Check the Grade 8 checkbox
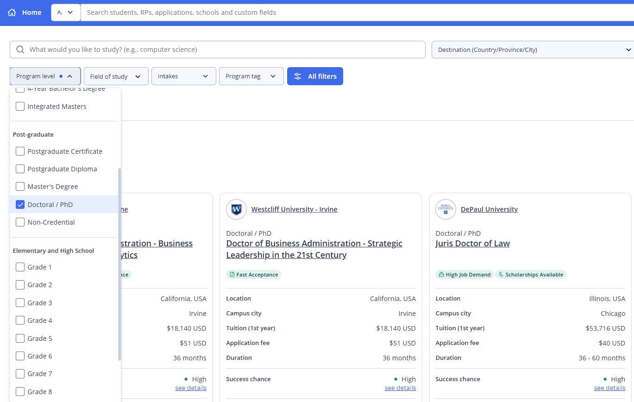Viewport: 634px width, 402px height. [x=20, y=392]
